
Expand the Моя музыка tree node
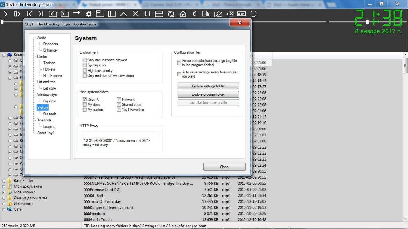point(4,192)
